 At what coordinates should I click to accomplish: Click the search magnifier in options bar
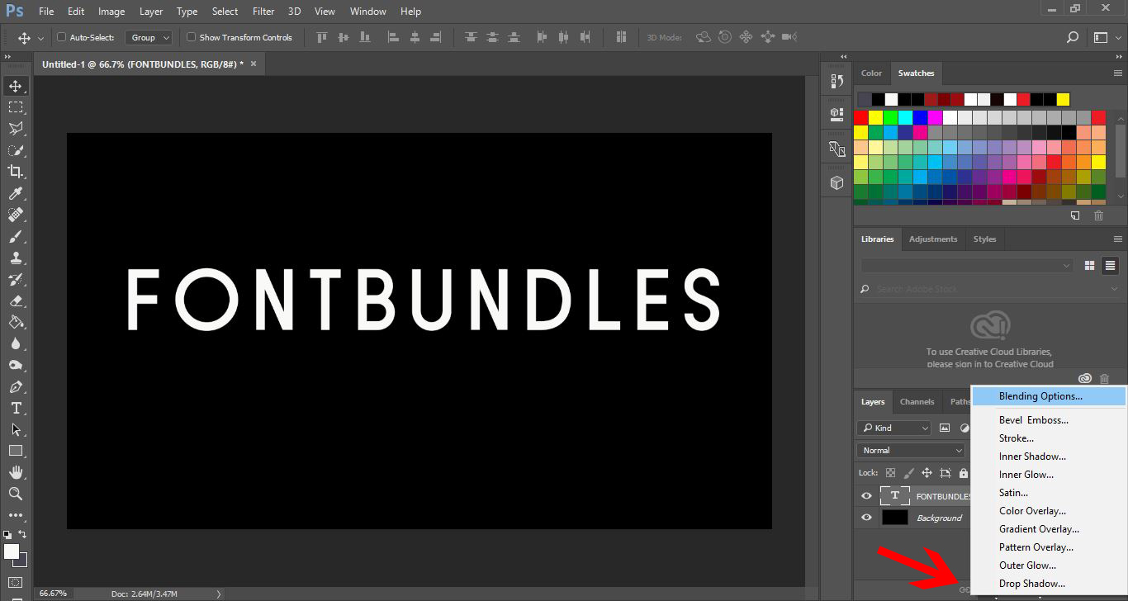click(1073, 37)
